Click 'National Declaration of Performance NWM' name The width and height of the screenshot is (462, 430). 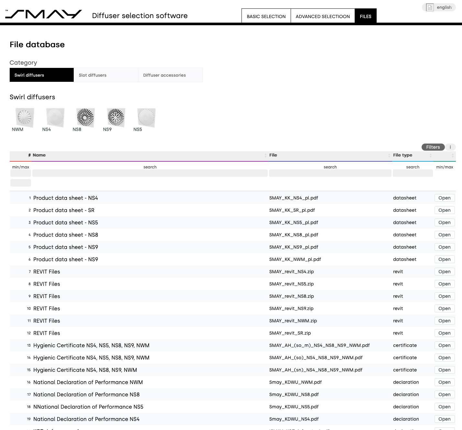pos(88,382)
